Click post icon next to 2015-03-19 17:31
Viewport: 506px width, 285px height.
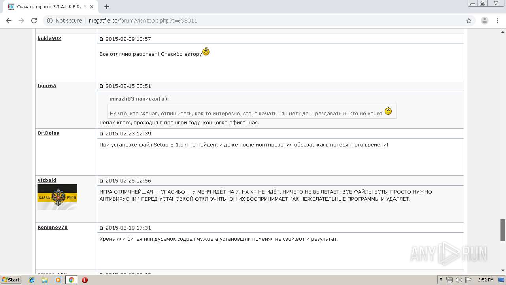pyautogui.click(x=101, y=228)
